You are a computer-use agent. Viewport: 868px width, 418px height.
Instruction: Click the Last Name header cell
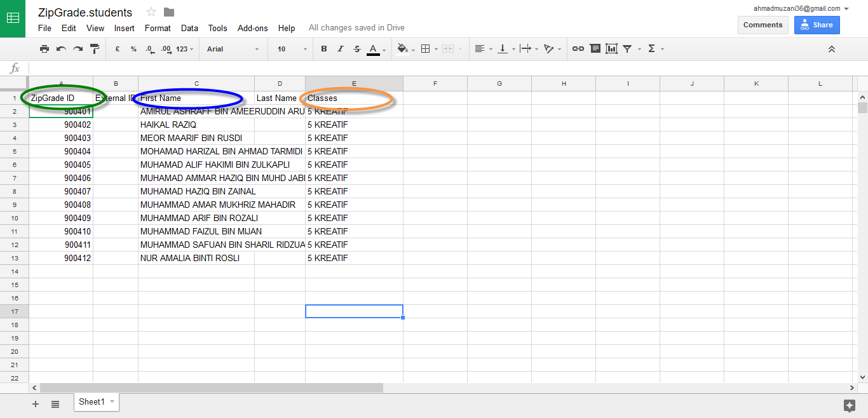click(x=280, y=98)
